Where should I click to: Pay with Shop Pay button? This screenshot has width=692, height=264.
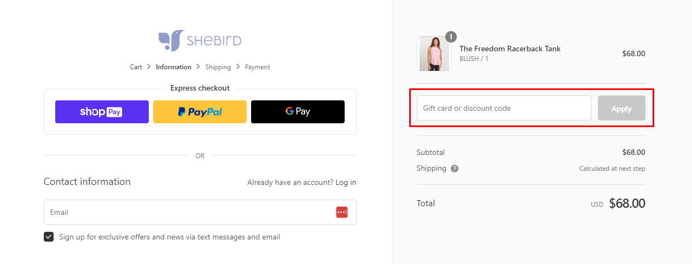point(102,112)
